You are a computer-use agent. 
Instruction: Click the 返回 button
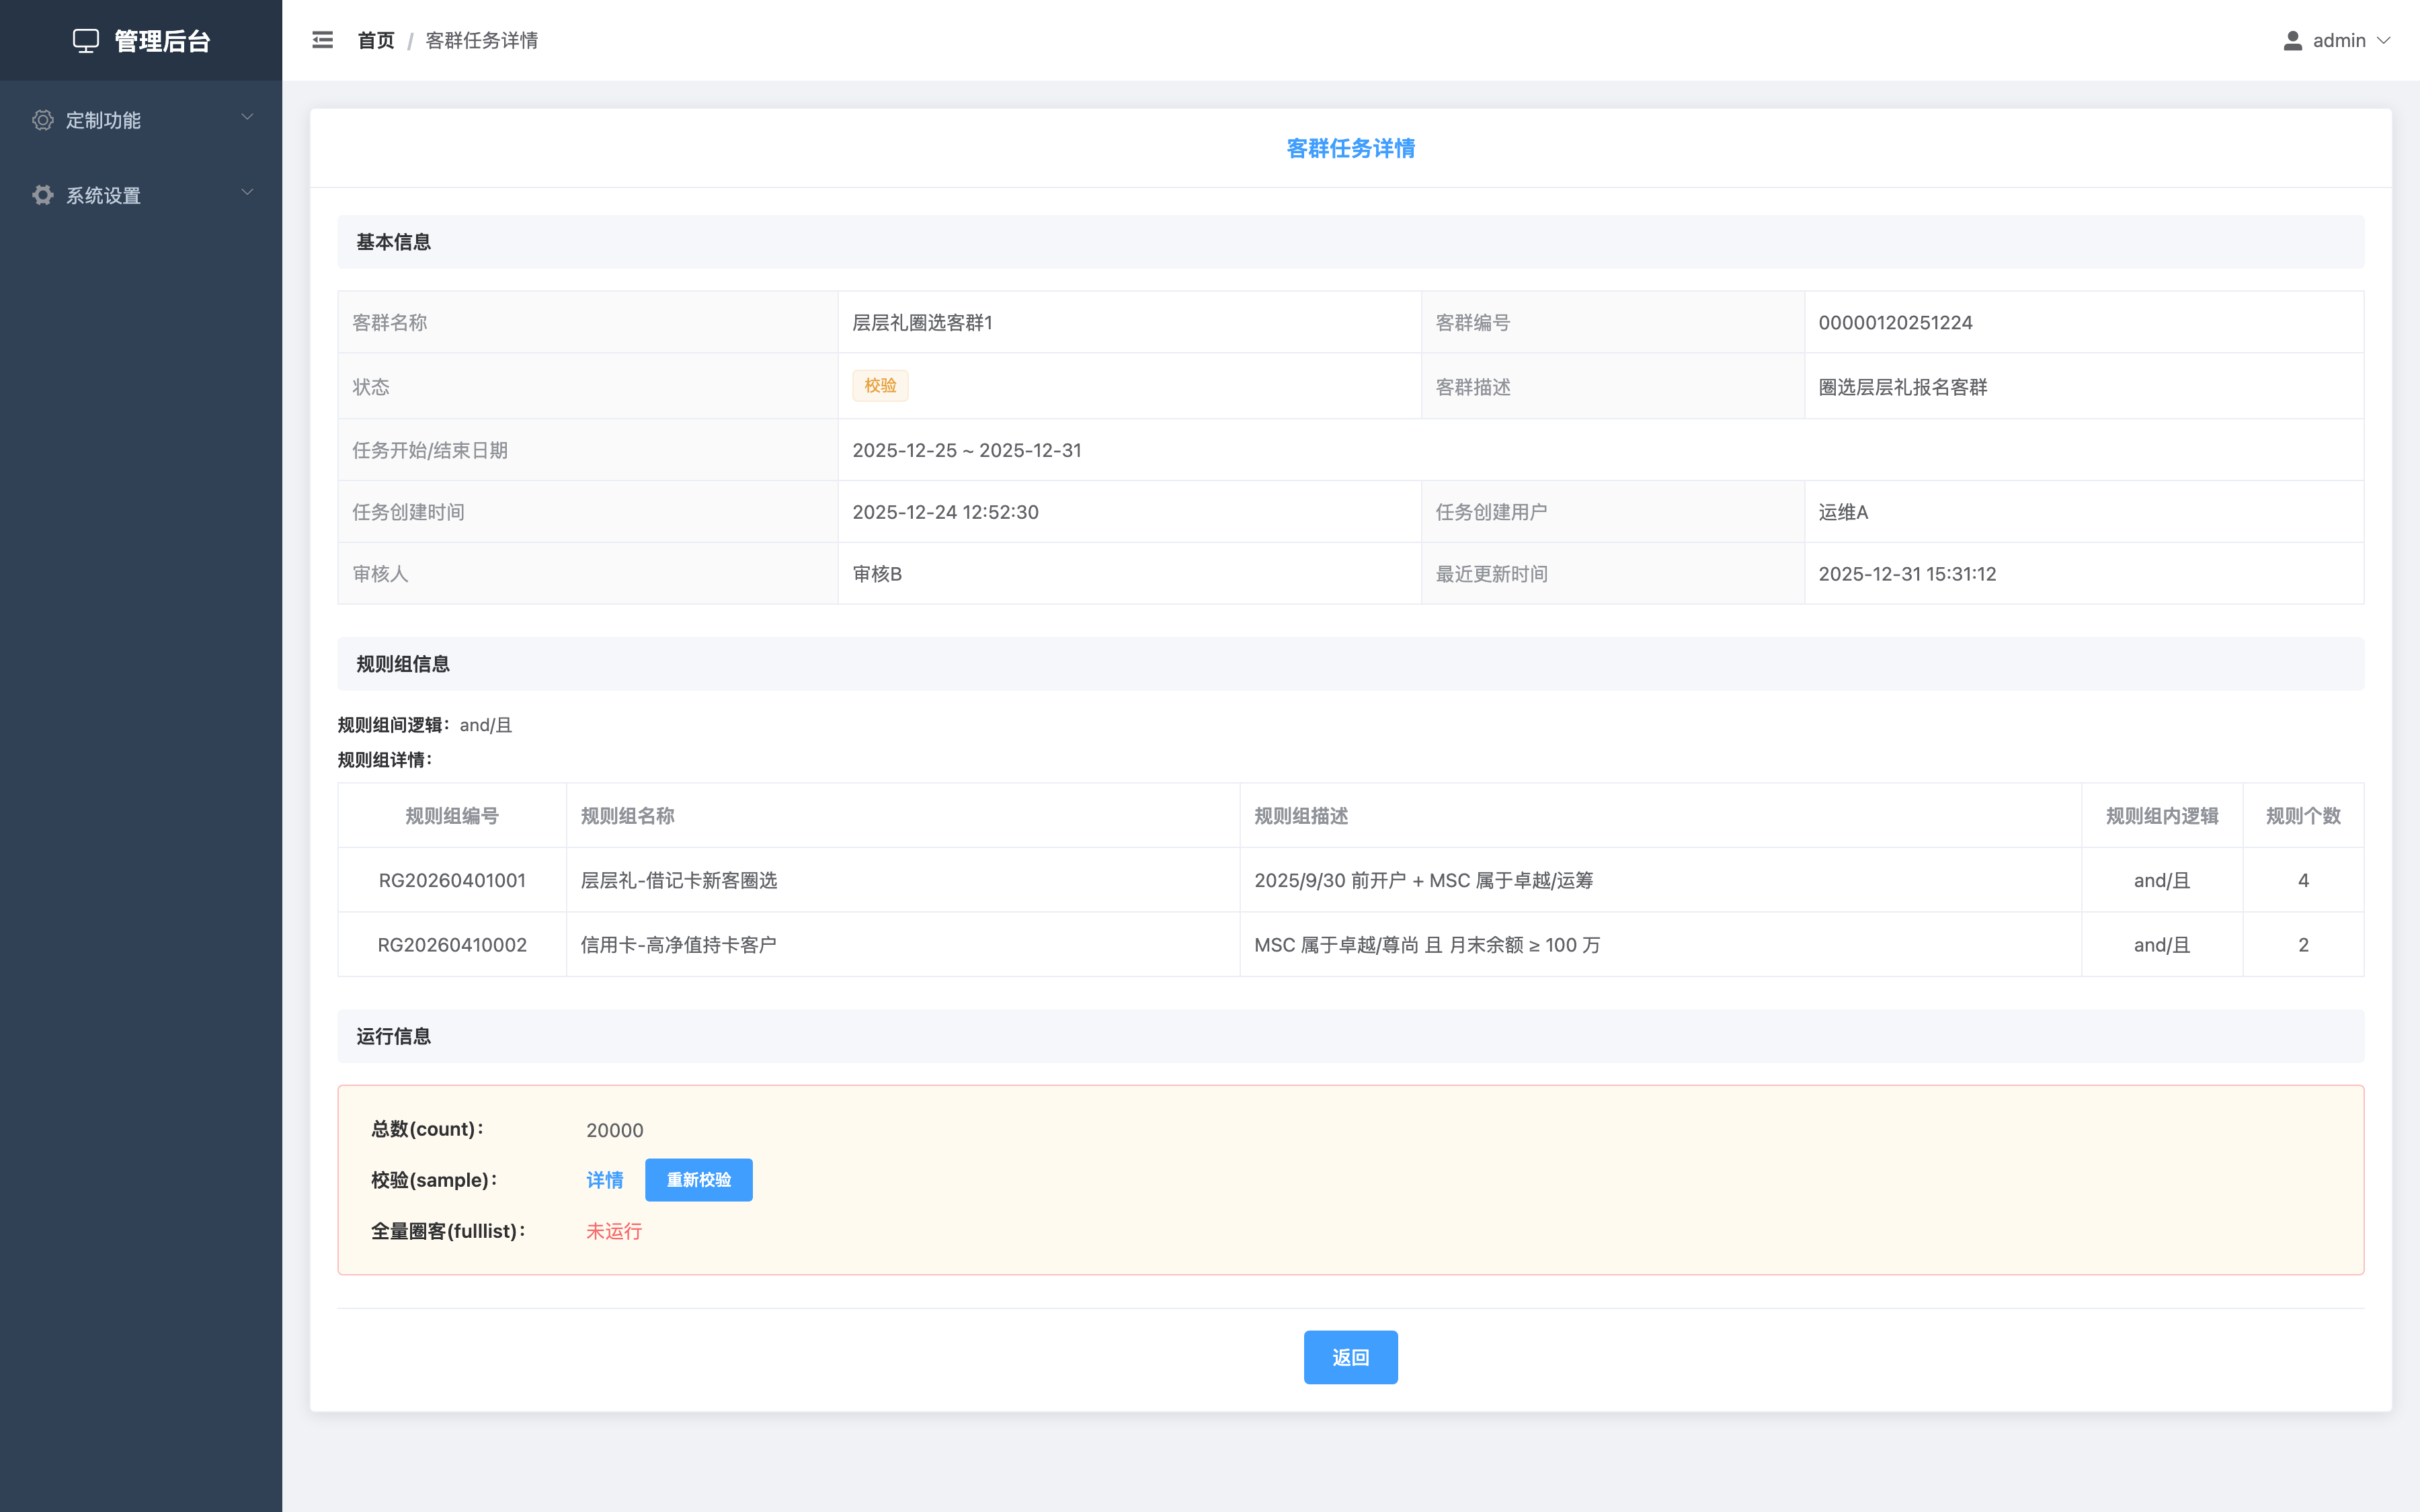pyautogui.click(x=1350, y=1357)
